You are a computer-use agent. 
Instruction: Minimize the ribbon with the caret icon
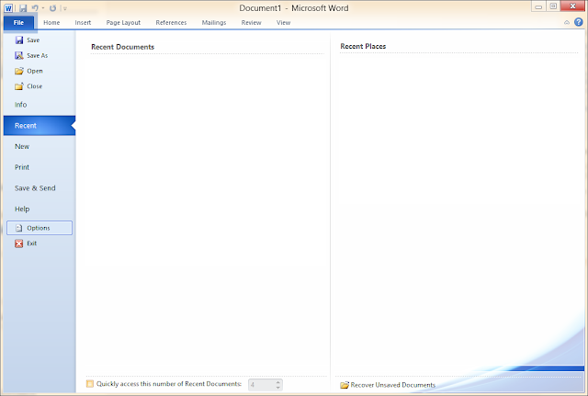click(567, 22)
